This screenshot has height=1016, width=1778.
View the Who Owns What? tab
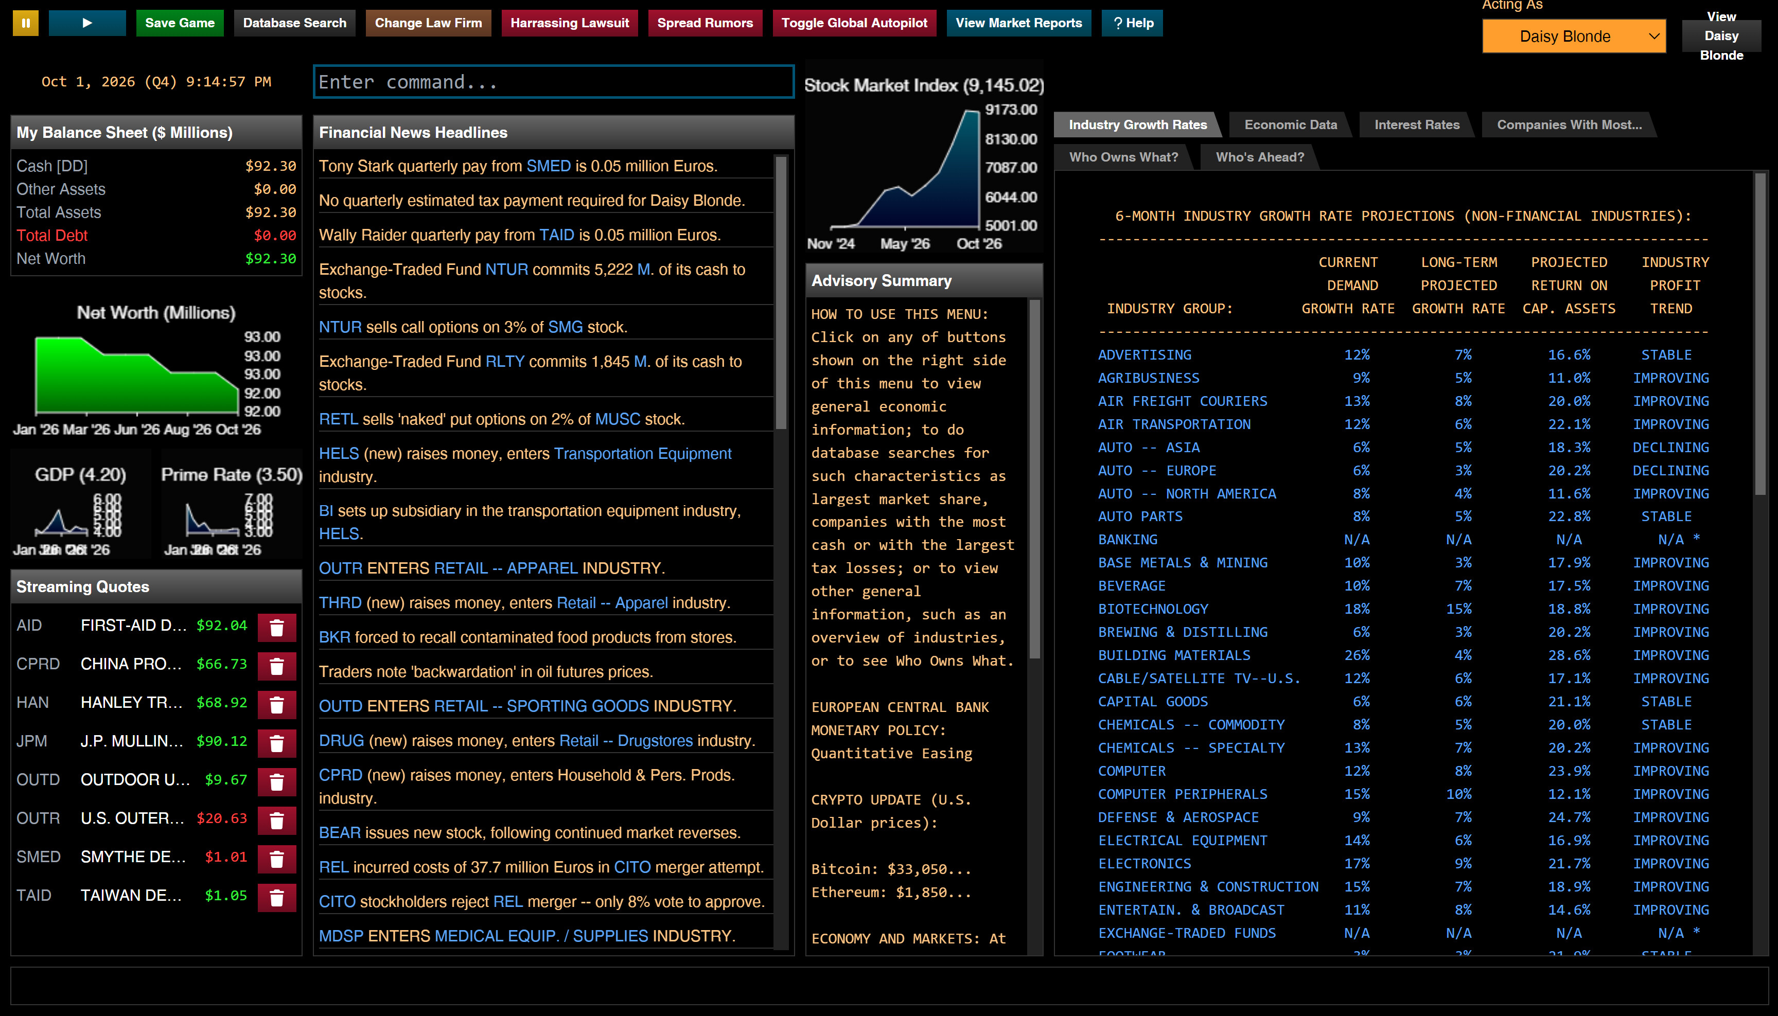(1123, 157)
